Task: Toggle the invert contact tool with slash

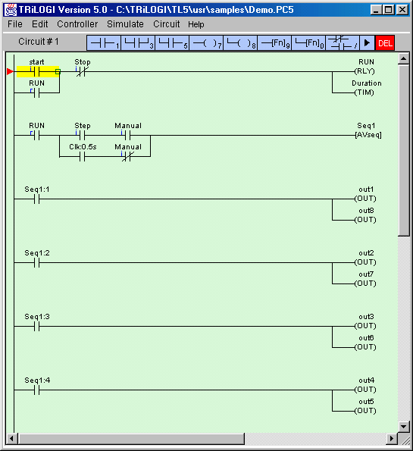Action: pos(343,43)
